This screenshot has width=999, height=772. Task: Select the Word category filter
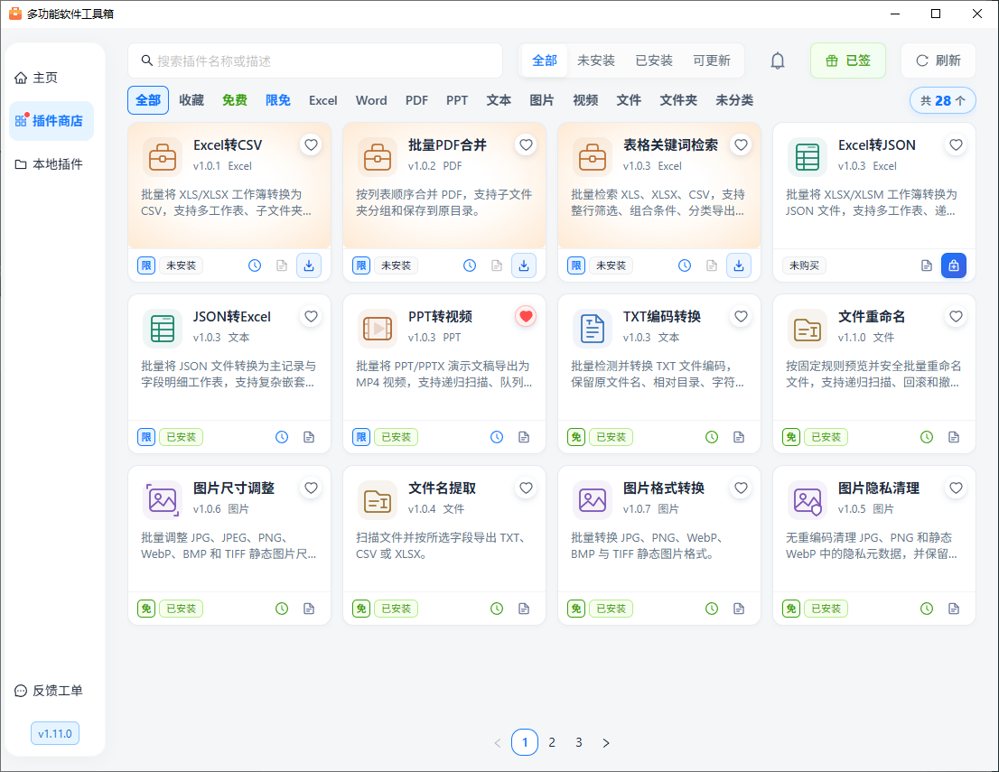(x=371, y=100)
